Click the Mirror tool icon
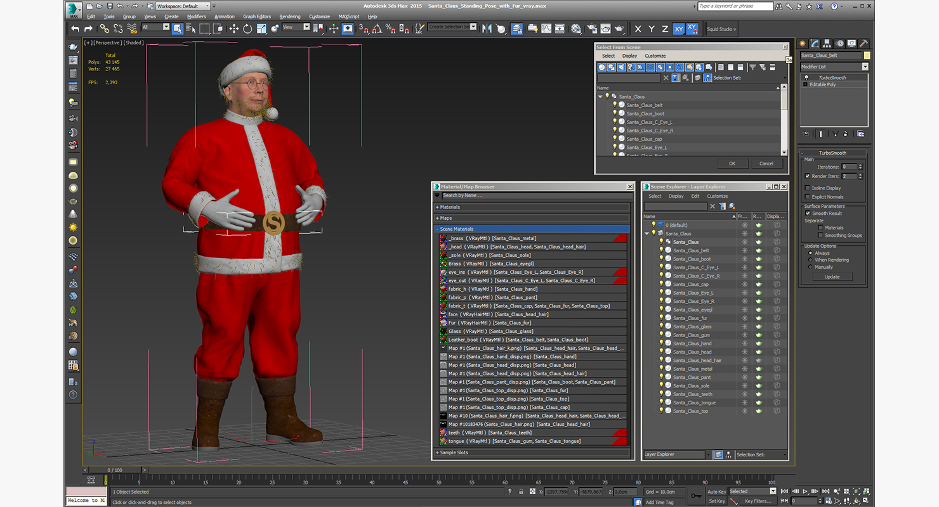This screenshot has height=507, width=939. (487, 29)
